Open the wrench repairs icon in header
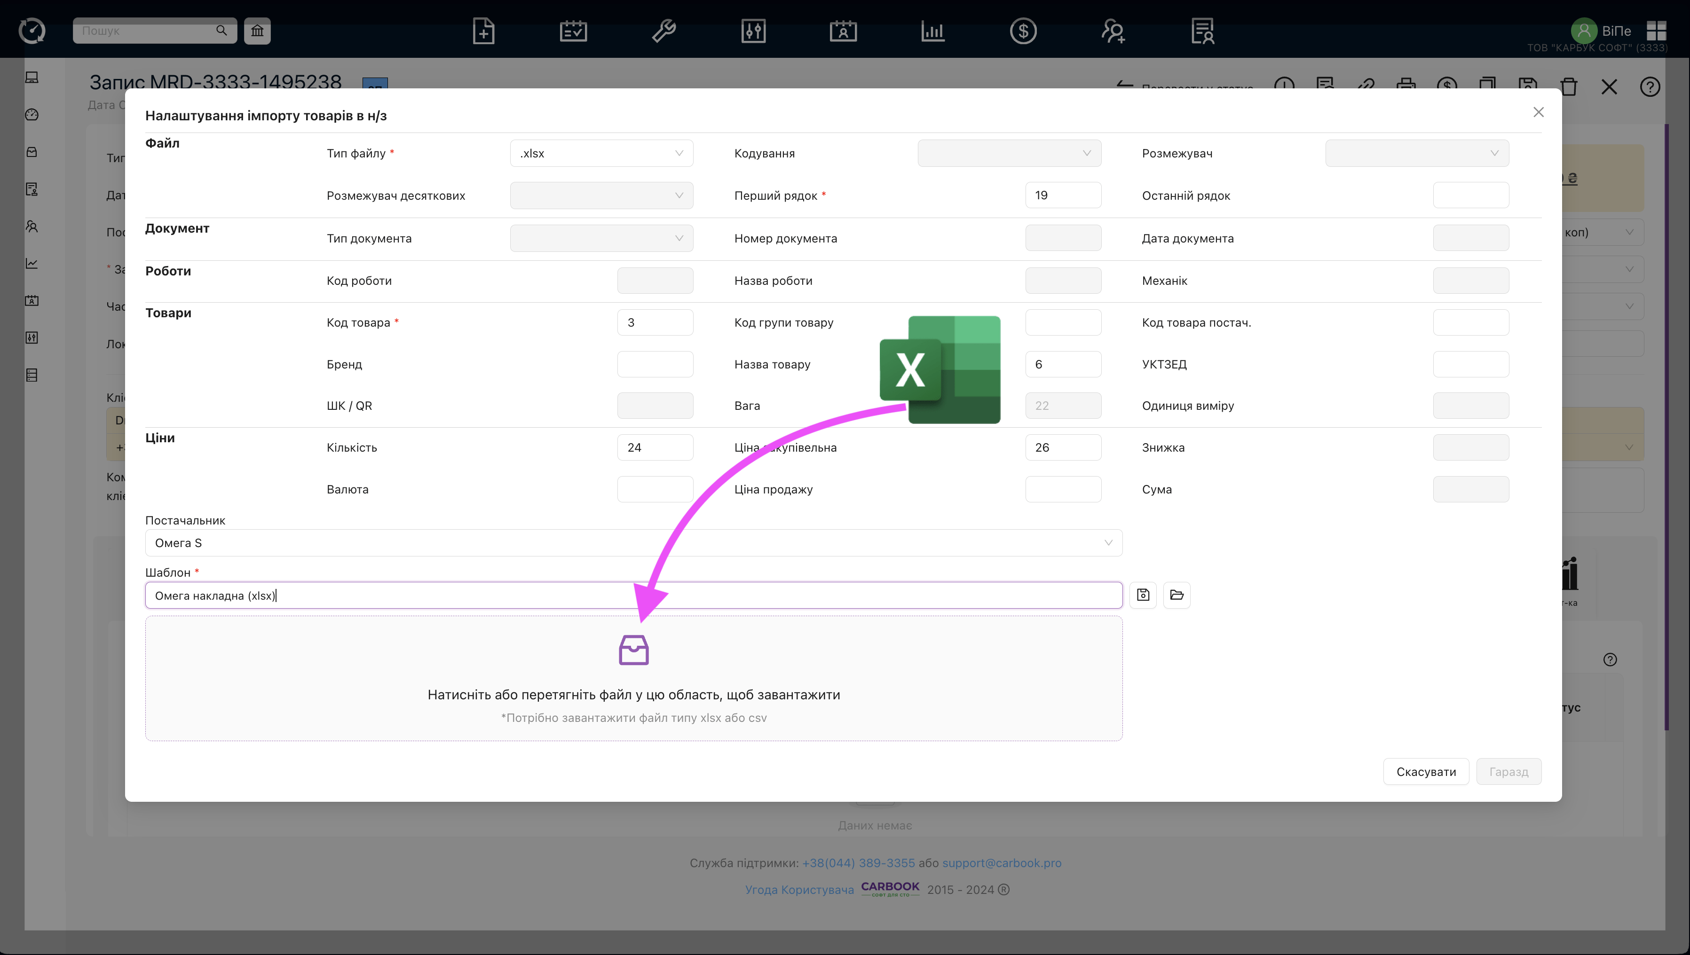This screenshot has width=1690, height=955. tap(663, 31)
